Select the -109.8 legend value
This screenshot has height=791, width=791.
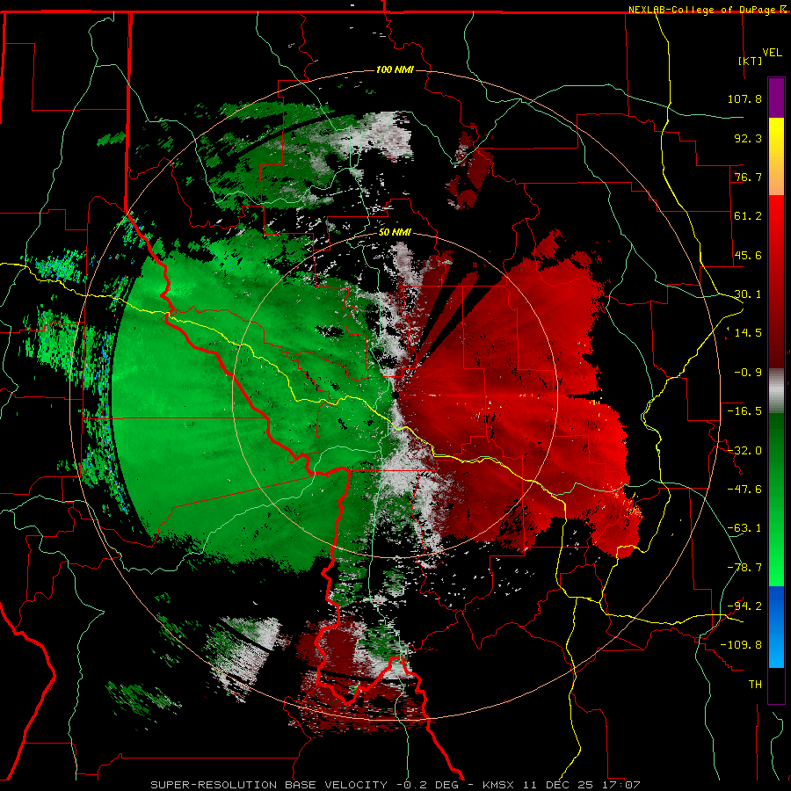click(741, 645)
